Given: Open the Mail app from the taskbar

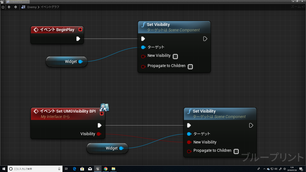Looking at the screenshot, I should (90, 169).
